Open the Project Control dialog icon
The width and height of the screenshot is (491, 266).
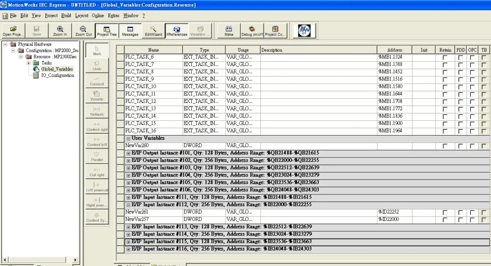pos(275,31)
